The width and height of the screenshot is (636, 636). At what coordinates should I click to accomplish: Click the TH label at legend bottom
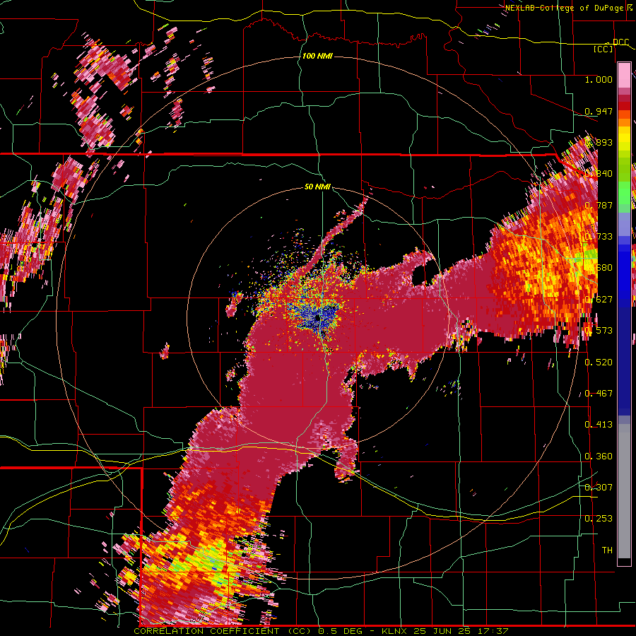pos(607,550)
